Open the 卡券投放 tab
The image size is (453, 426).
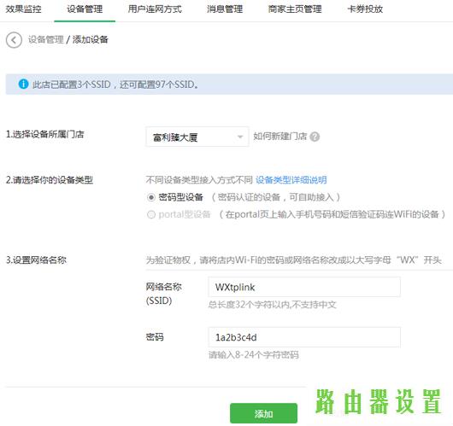[x=365, y=9]
